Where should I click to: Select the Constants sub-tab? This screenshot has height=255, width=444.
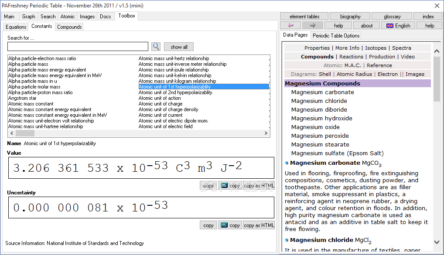(41, 26)
